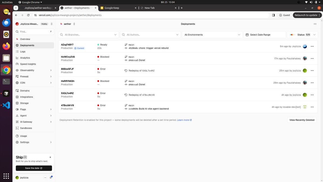Open options menu for 86Bos5FJF deployment
This screenshot has height=182, width=323.
[312, 71]
